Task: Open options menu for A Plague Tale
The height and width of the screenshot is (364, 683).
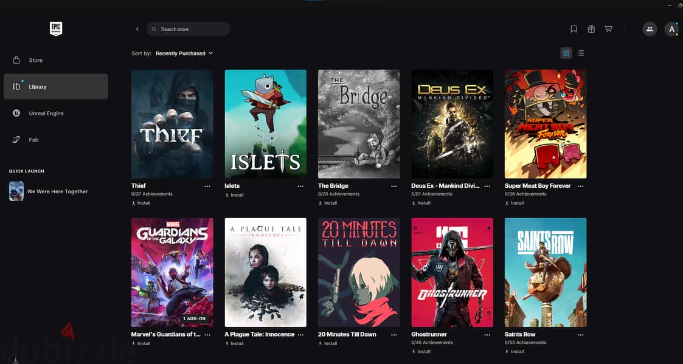Action: pyautogui.click(x=300, y=335)
